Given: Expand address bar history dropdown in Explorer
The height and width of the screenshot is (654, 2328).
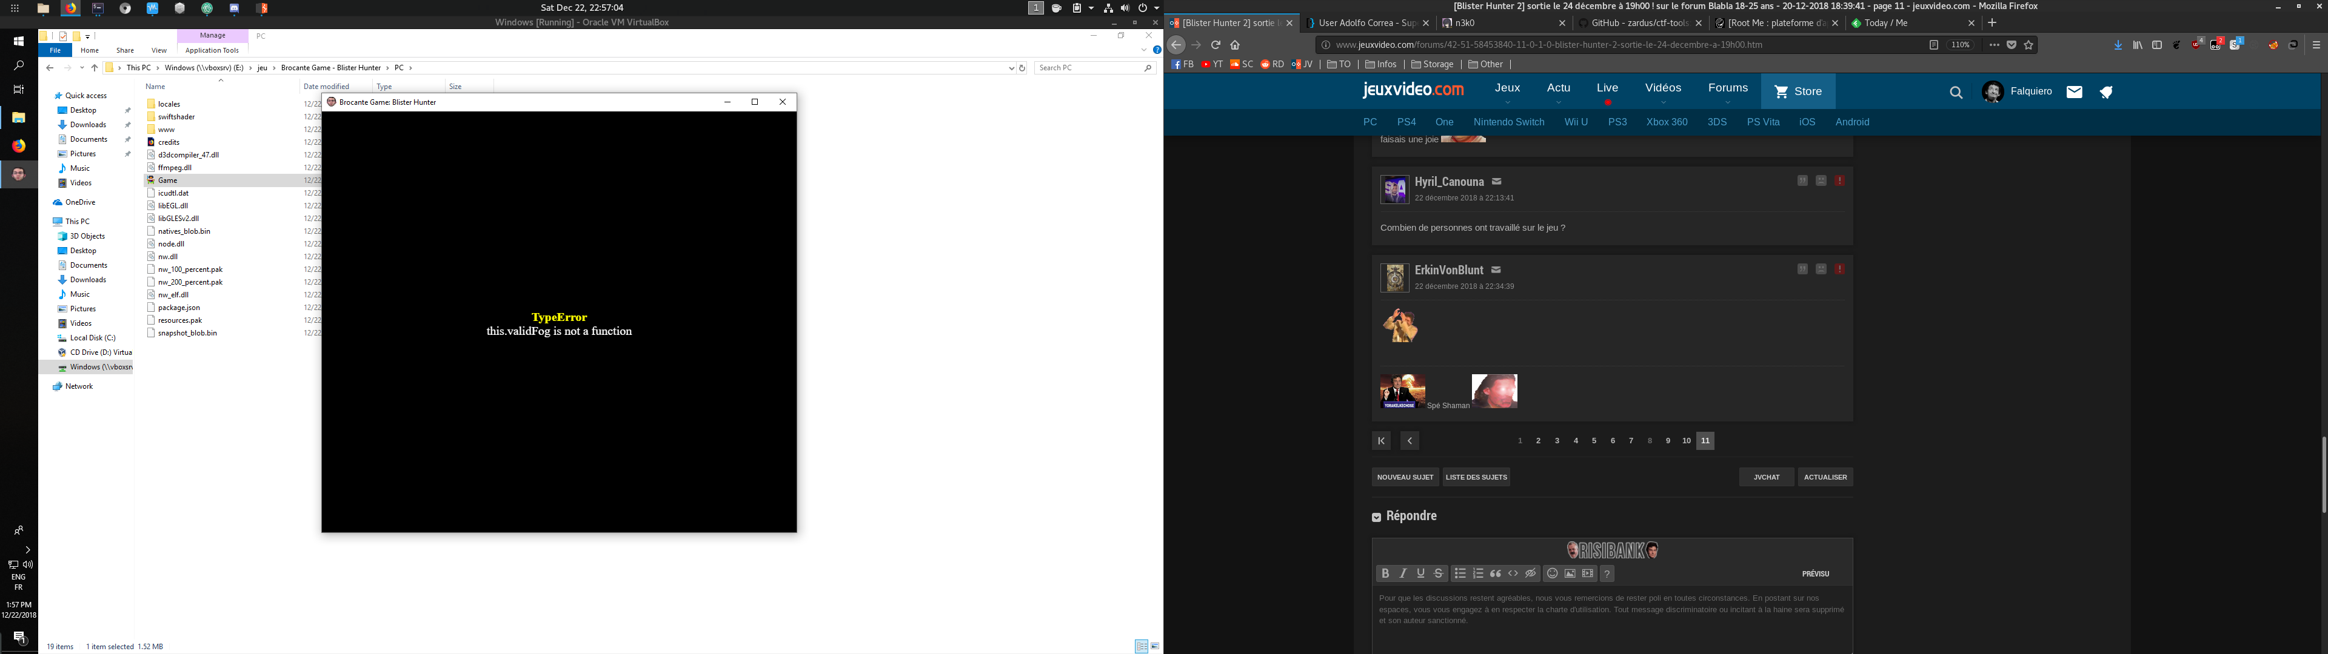Looking at the screenshot, I should coord(1011,68).
